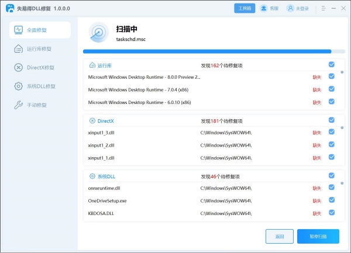Uncheck all 运行库 items checkbox
This screenshot has height=253, width=351.
pos(332,65)
